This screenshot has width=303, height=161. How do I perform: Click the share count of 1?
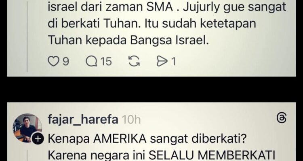pyautogui.click(x=174, y=62)
